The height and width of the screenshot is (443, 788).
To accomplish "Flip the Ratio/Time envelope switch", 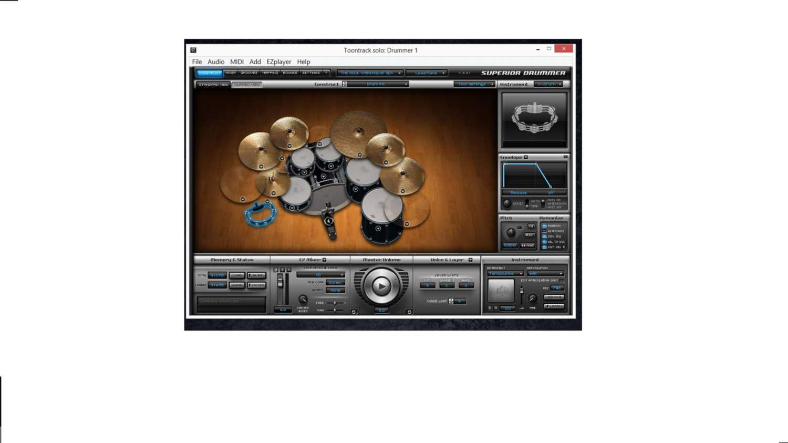I will click(527, 203).
